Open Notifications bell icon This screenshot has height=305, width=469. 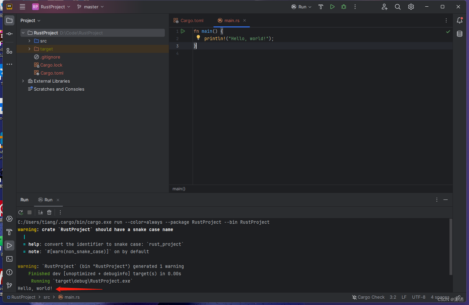click(x=460, y=20)
